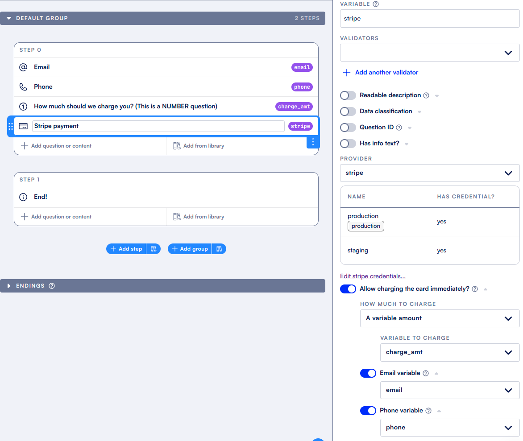Image resolution: width=523 pixels, height=441 pixels.
Task: Select the End! content row
Action: (166, 197)
